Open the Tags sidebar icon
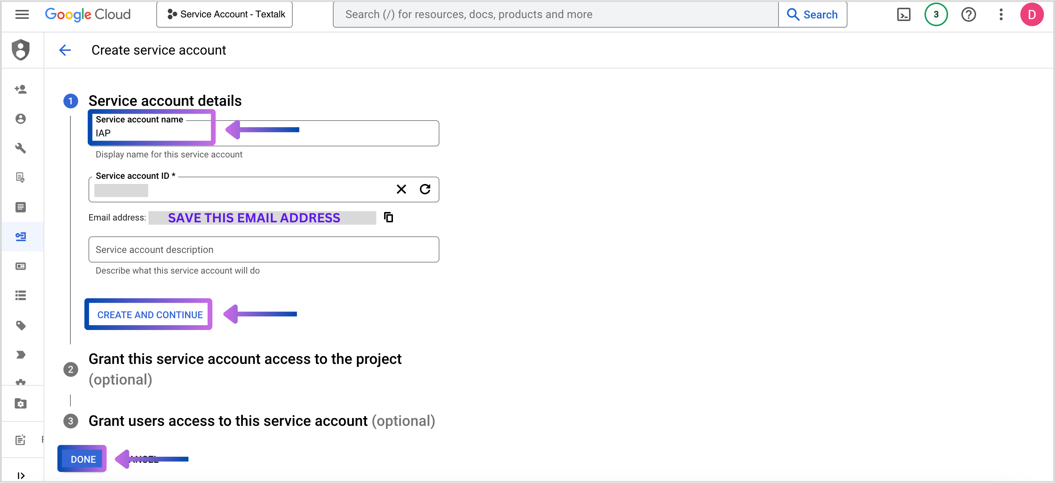Screen dimensions: 1055x483 coord(21,325)
